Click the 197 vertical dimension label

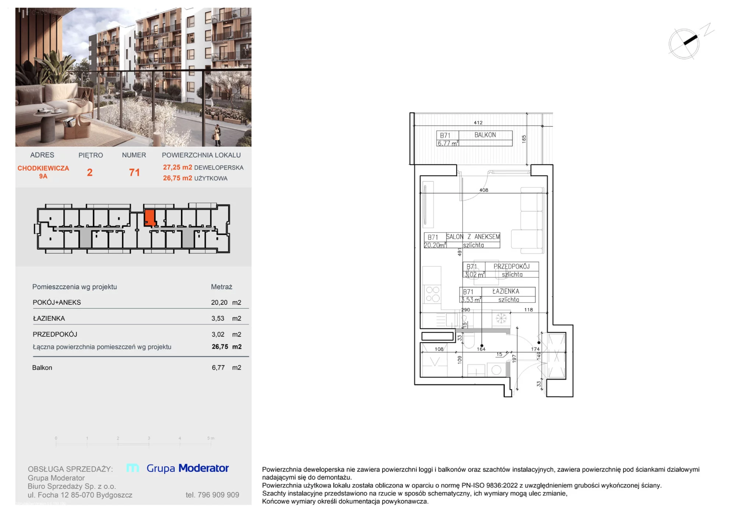[x=514, y=358]
